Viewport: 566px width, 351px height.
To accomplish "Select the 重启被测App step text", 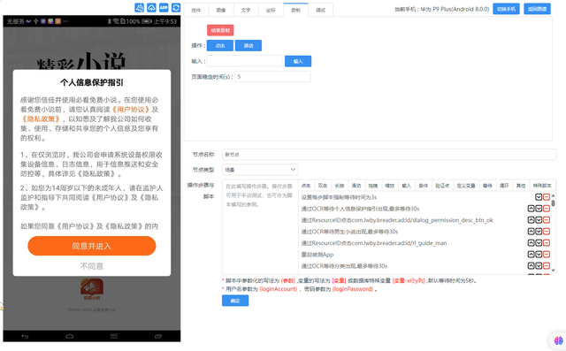I will (x=317, y=255).
